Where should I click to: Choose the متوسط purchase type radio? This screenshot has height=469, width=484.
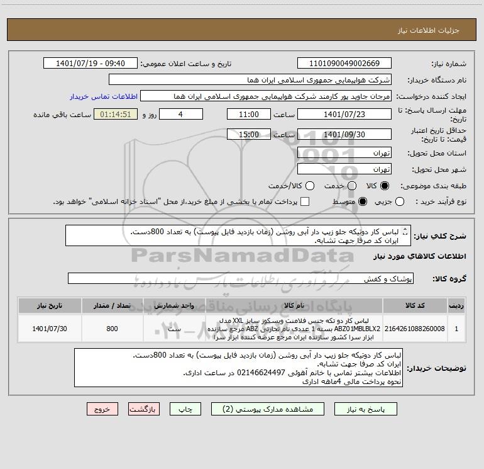(363, 201)
